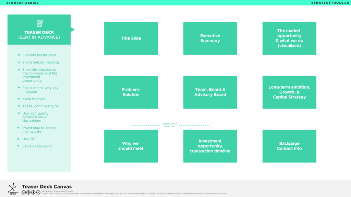Pick Investment opportunity, transaction timeline box
The width and height of the screenshot is (351, 197).
210,146
